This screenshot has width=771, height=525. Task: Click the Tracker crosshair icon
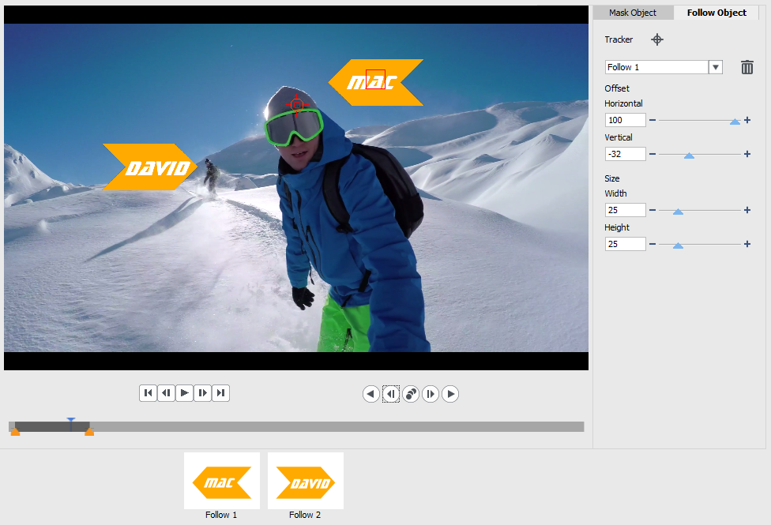656,39
